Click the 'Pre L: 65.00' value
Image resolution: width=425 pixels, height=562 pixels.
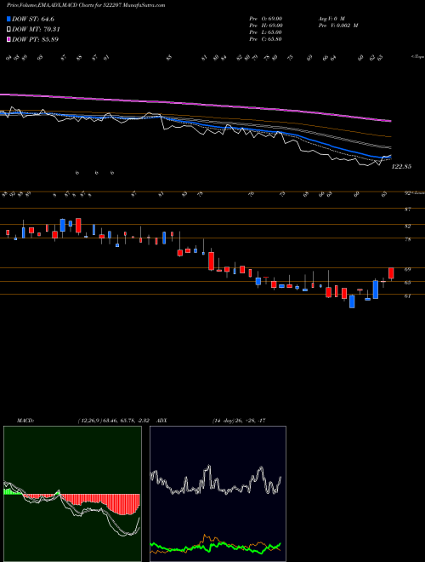[266, 32]
